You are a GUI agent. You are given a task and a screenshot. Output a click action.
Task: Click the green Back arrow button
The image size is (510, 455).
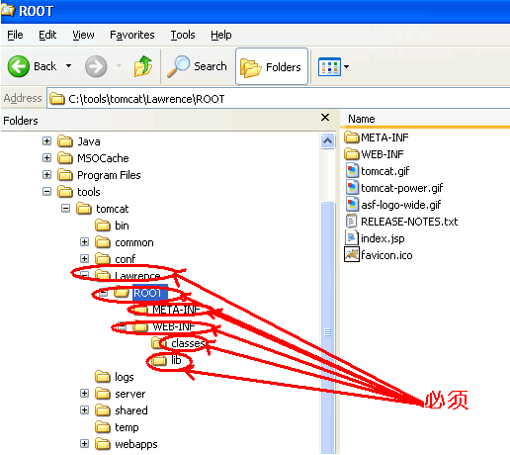(x=19, y=66)
